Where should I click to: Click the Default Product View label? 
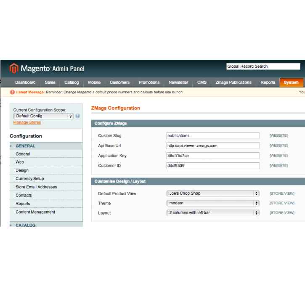117,193
